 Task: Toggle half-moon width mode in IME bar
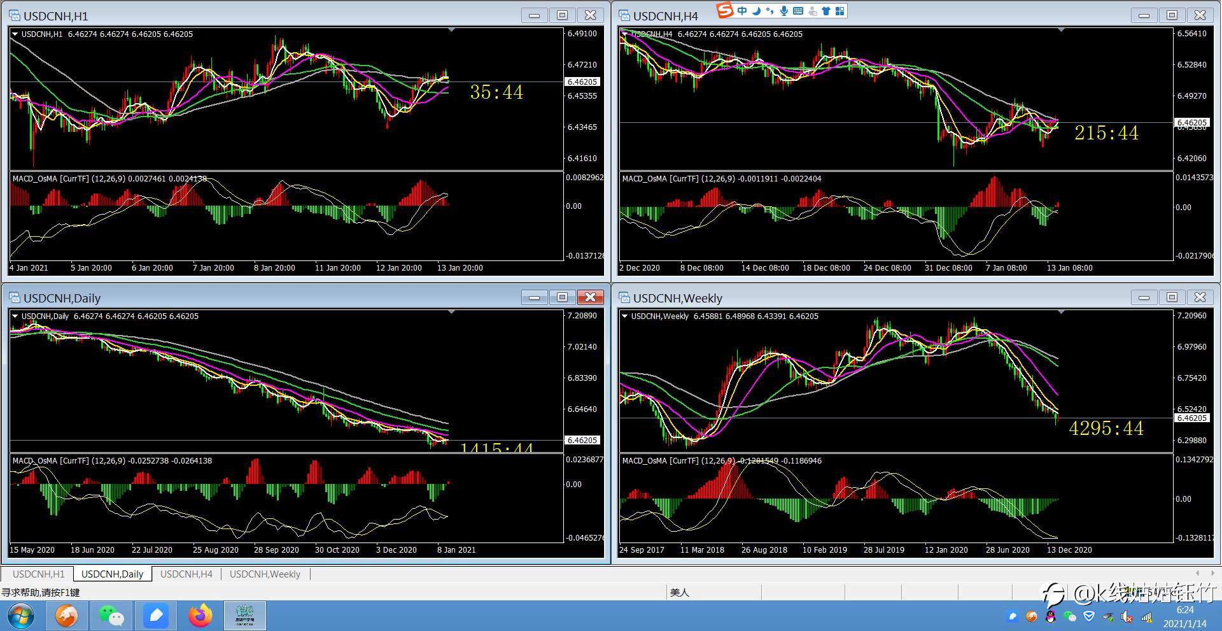[x=756, y=11]
